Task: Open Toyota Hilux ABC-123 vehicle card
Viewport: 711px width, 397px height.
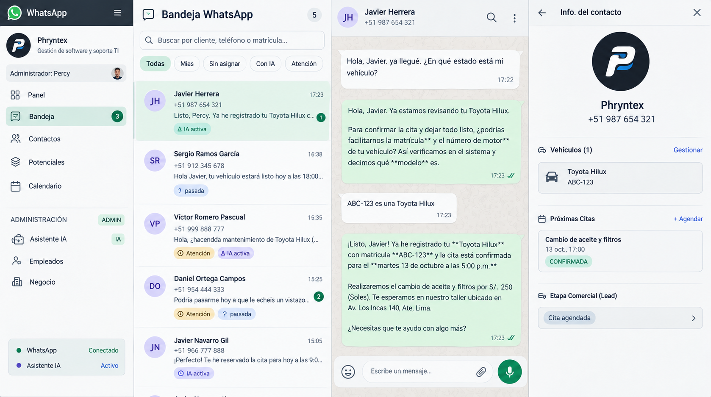Action: click(x=620, y=178)
